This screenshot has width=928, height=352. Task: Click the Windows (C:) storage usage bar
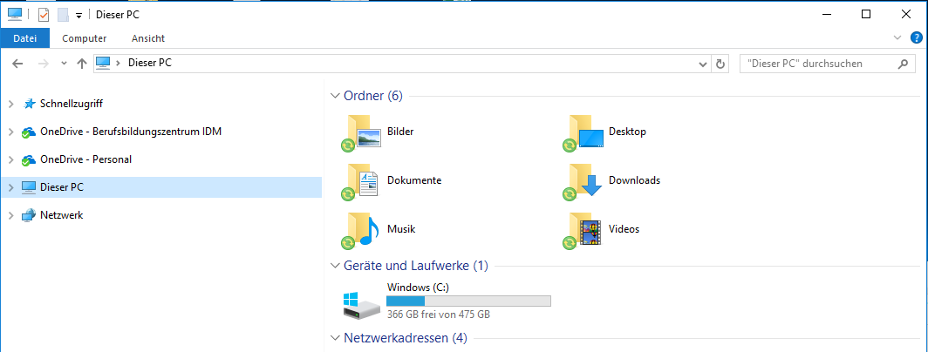[x=468, y=301]
